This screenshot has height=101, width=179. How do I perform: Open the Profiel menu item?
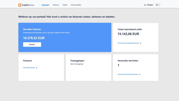click(x=65, y=5)
